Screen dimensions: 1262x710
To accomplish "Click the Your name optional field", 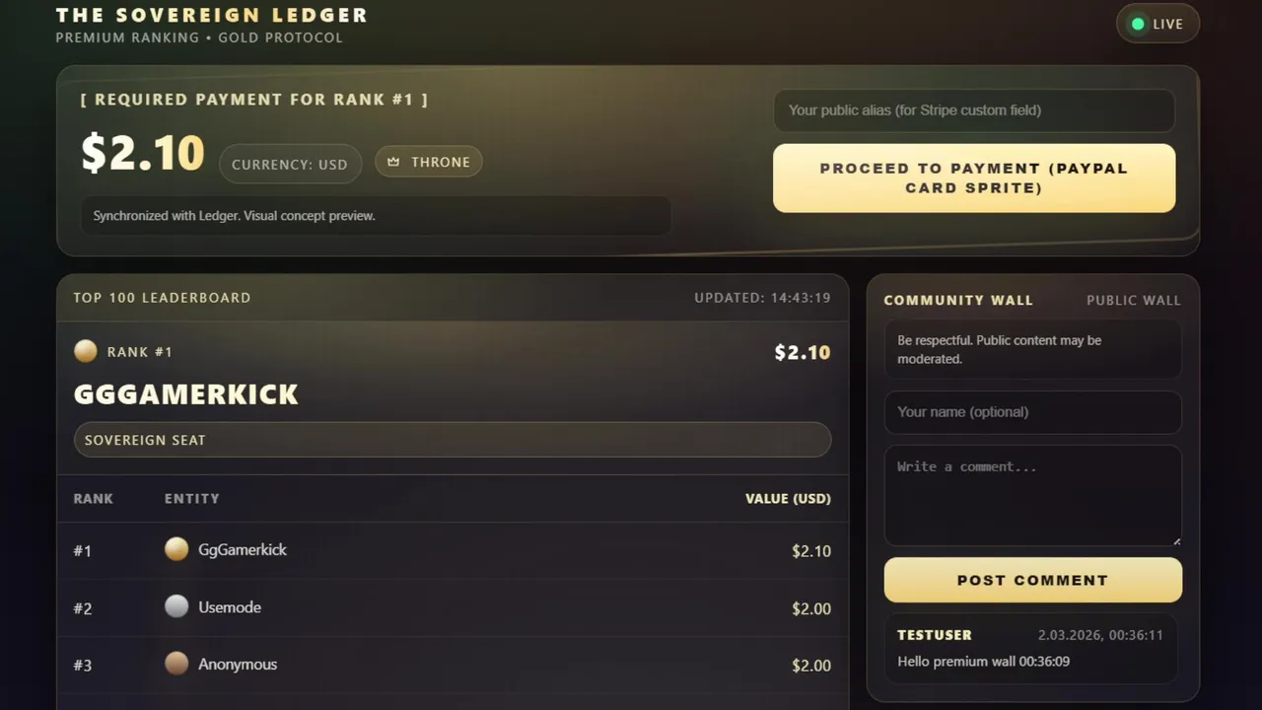I will coord(1032,412).
